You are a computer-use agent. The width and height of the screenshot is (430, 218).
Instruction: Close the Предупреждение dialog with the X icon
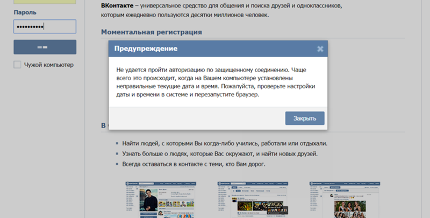tap(320, 49)
